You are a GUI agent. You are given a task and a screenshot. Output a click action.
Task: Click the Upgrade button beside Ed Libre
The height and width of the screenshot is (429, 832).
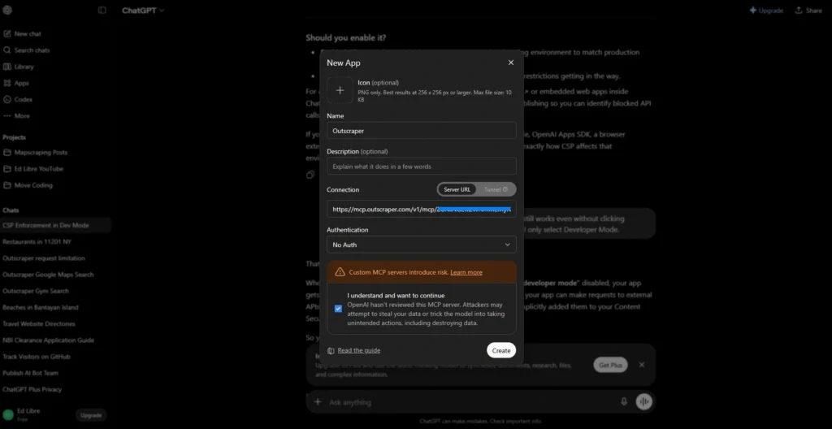click(91, 415)
